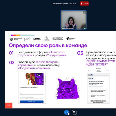116x116 pixels.
Task: Click the heading 'Определи свою роль в команде'
Action: point(48,45)
